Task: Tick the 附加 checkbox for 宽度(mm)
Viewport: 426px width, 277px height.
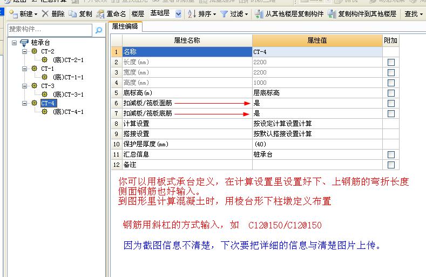Action: pos(391,72)
